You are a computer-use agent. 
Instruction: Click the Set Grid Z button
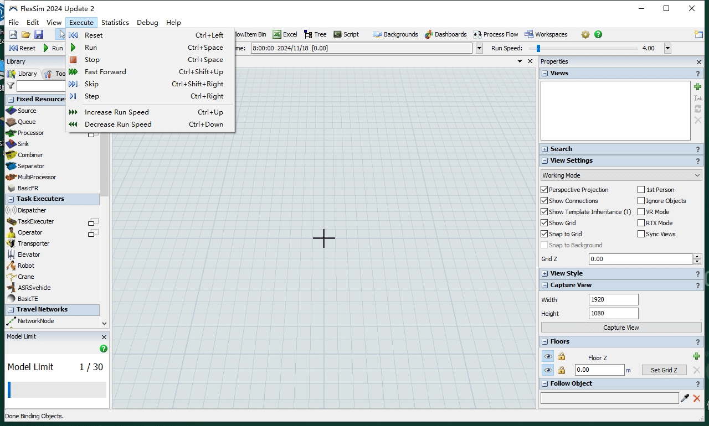[x=664, y=370]
